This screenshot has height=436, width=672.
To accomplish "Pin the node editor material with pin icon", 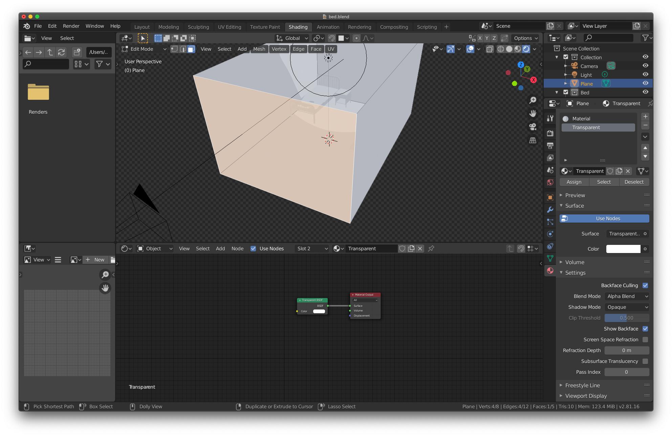I will pos(431,249).
